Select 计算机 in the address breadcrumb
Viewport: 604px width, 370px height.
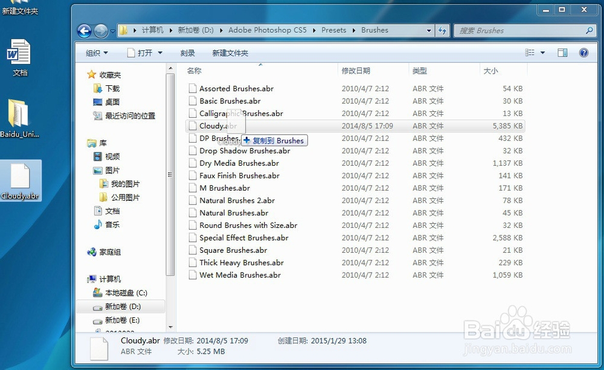click(x=153, y=30)
